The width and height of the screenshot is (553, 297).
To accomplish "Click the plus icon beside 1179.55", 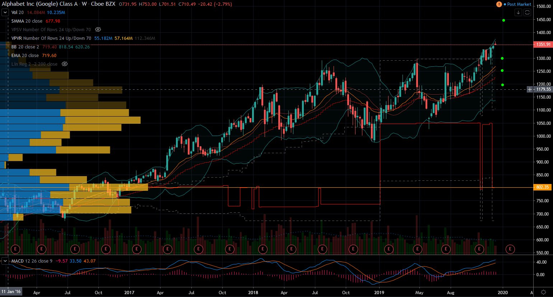I will point(530,89).
